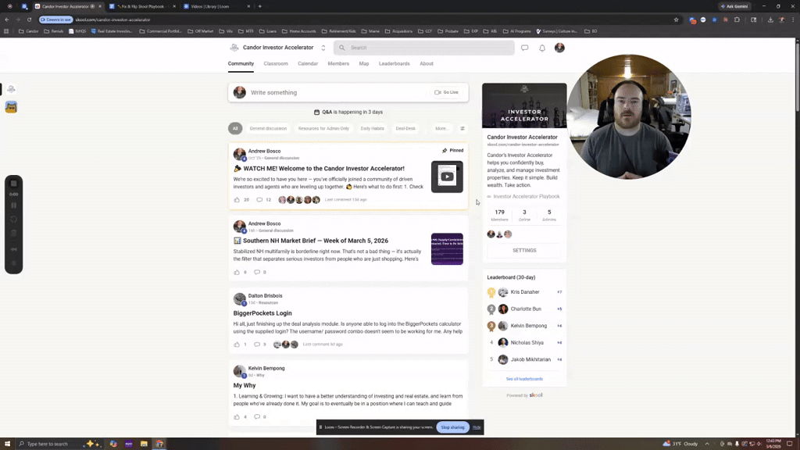Open Dalton Brisbois profile name
Image resolution: width=800 pixels, height=450 pixels.
(265, 296)
